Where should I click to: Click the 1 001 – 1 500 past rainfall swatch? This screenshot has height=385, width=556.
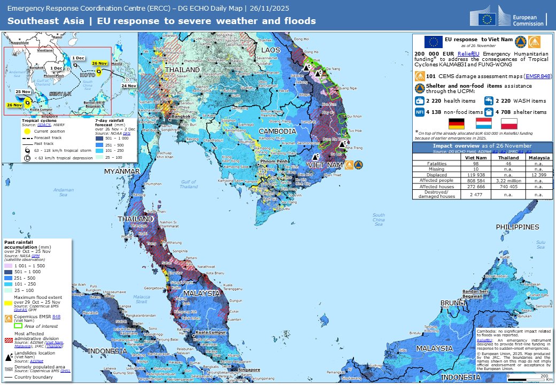8,266
